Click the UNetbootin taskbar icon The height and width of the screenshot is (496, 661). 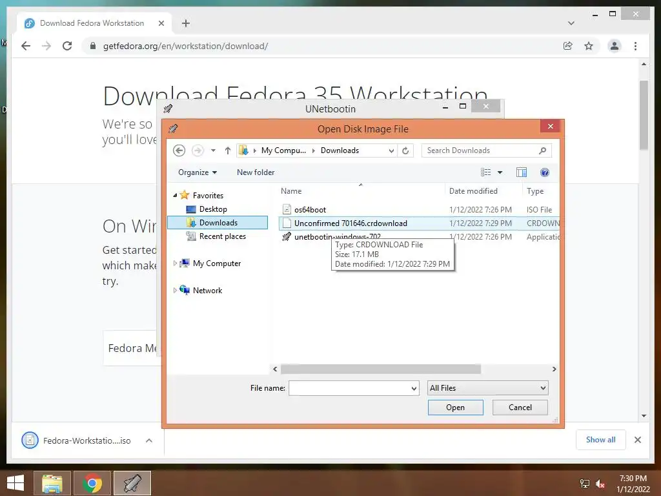point(132,483)
